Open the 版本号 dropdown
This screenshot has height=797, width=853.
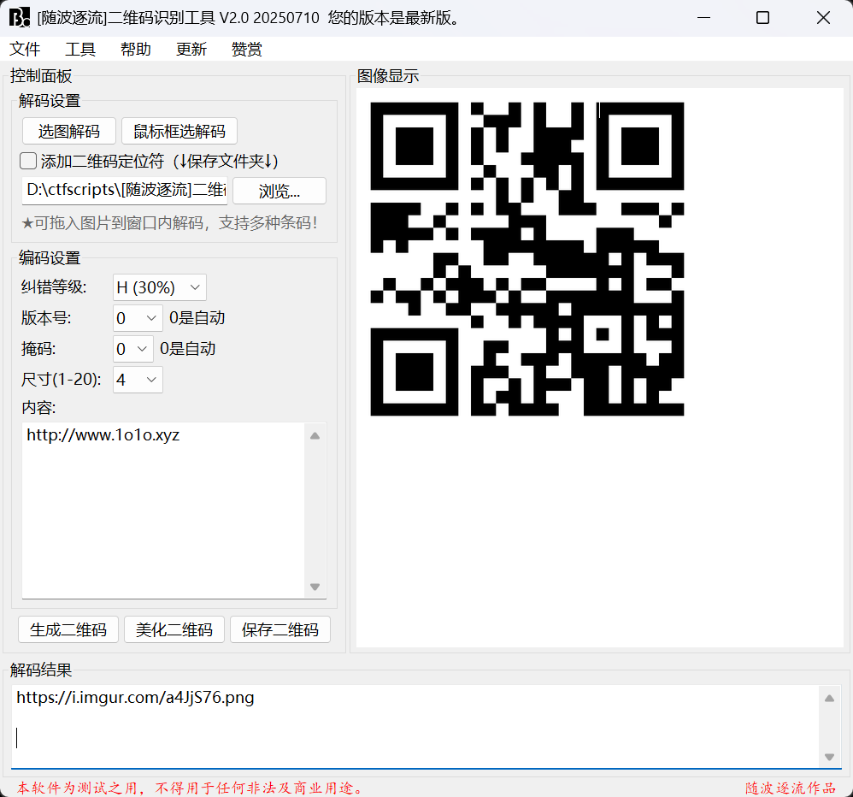(x=138, y=318)
